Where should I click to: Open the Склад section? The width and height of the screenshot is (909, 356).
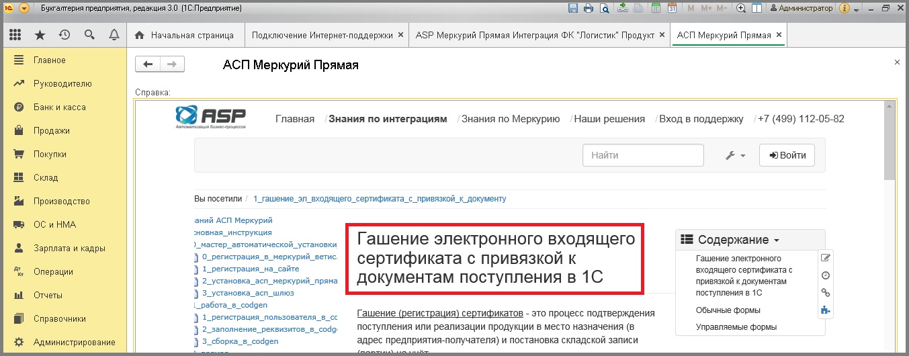pyautogui.click(x=64, y=177)
